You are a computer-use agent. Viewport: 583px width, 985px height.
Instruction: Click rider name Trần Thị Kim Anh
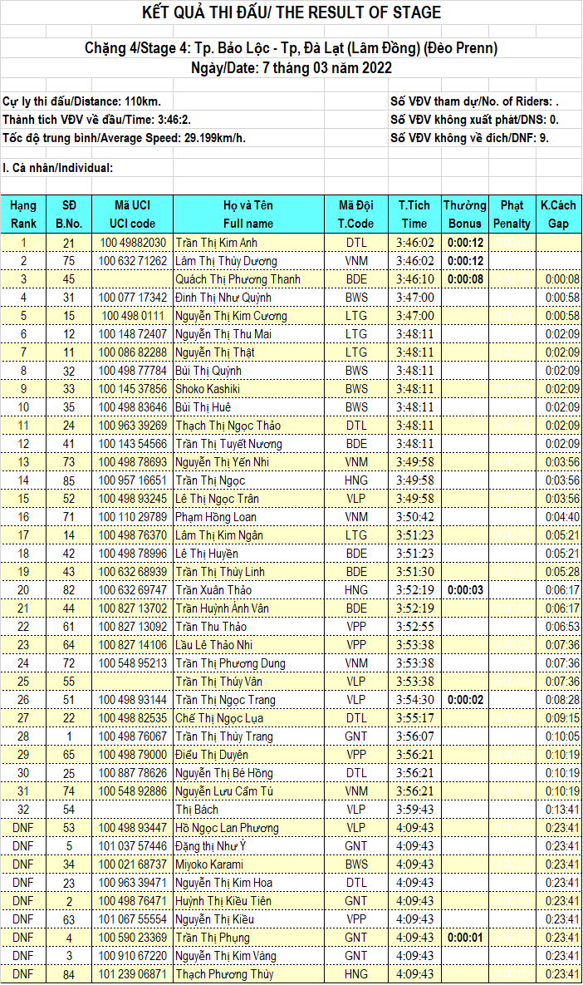tap(216, 243)
